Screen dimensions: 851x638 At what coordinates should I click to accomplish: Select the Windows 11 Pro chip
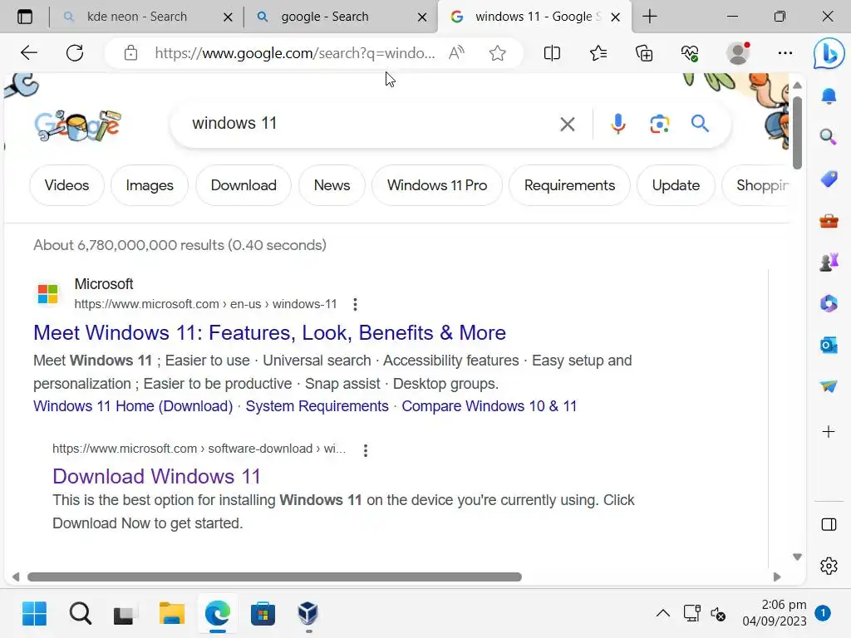(x=437, y=185)
